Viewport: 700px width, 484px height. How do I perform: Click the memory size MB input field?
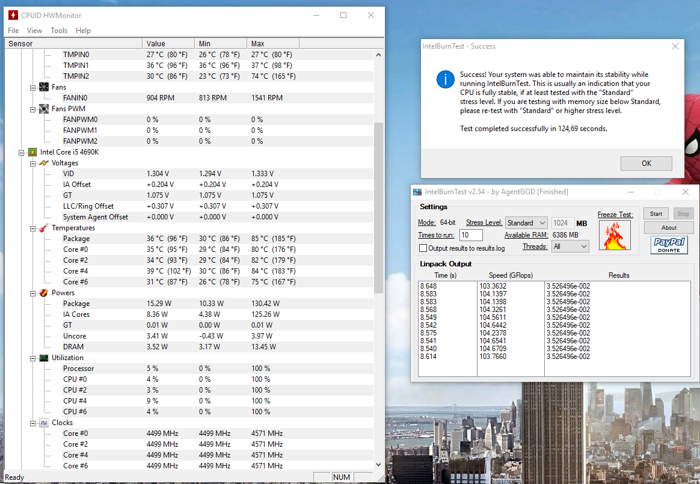tap(562, 223)
